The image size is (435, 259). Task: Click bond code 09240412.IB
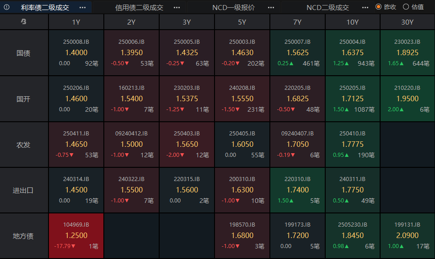[131, 133]
